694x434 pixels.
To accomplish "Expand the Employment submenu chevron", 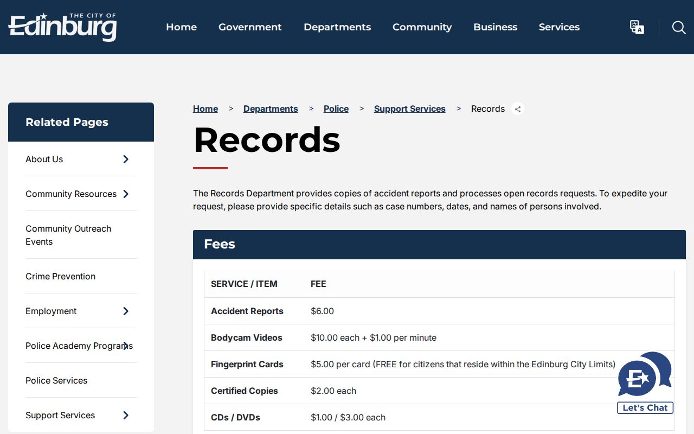I will 126,311.
